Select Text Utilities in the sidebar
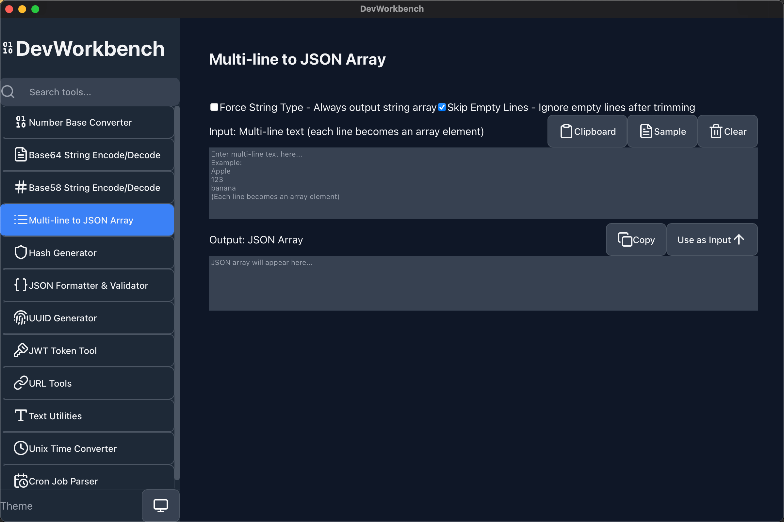Image resolution: width=784 pixels, height=522 pixels. (x=87, y=416)
